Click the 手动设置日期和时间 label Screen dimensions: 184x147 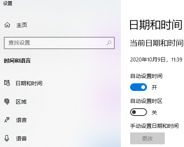pyautogui.click(x=154, y=126)
